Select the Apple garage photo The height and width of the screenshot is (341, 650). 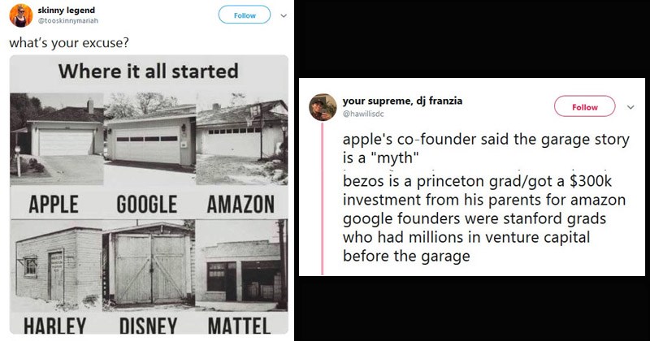[x=58, y=138]
